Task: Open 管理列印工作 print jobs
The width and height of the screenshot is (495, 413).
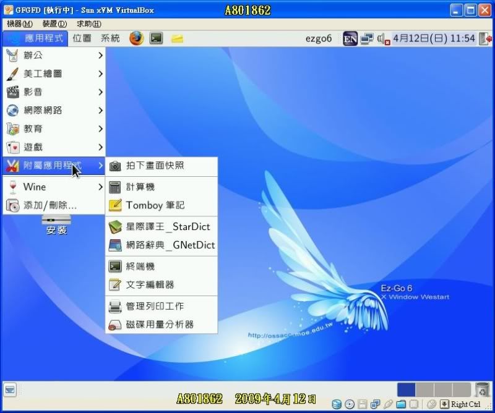Action: click(x=161, y=307)
